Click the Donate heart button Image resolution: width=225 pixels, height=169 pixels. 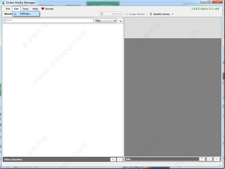47,9
